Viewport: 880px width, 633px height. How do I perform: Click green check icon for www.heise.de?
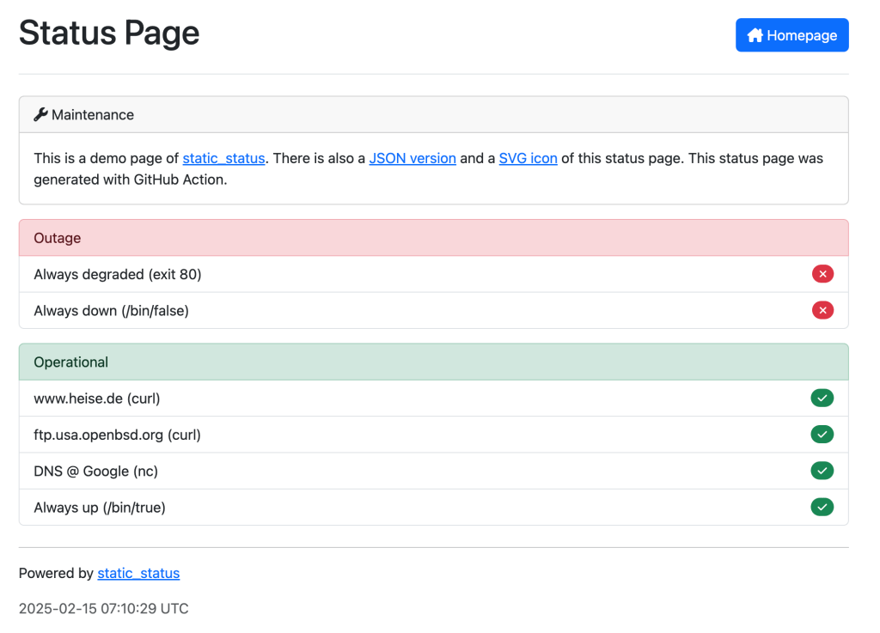click(822, 398)
